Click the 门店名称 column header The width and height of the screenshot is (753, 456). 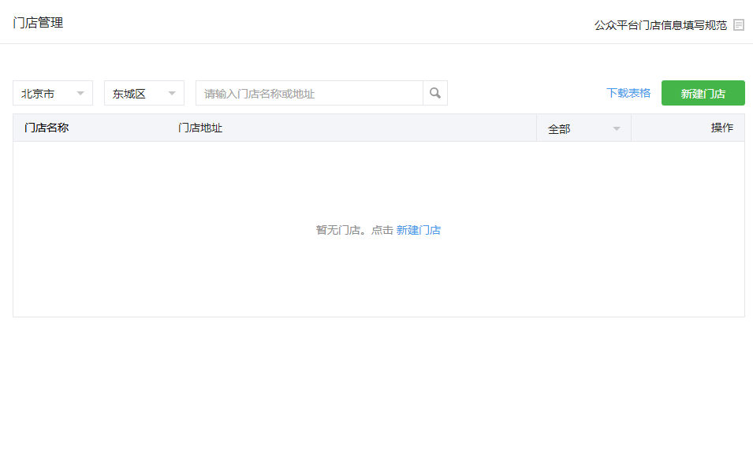(x=47, y=128)
